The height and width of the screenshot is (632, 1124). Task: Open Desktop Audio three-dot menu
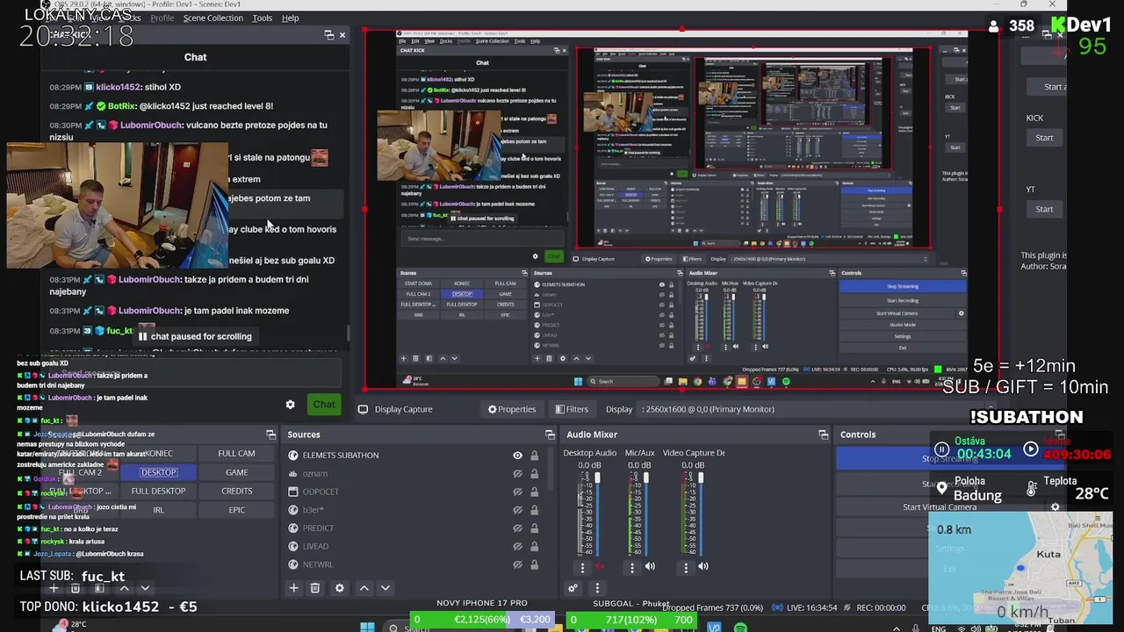tap(582, 567)
